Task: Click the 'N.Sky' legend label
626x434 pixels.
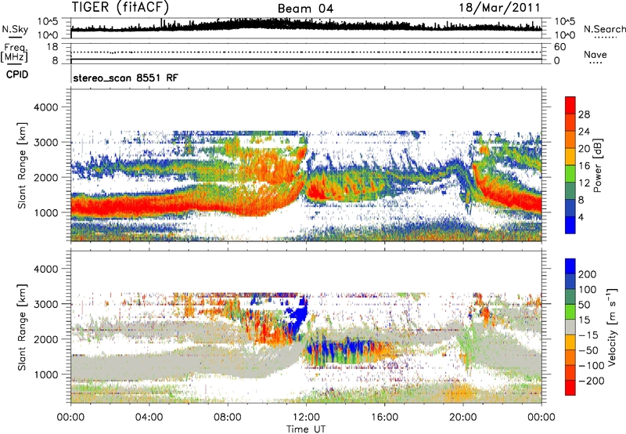Action: [x=15, y=29]
